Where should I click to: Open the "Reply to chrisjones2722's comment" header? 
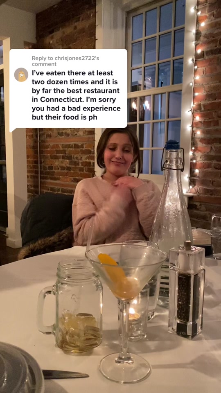(65, 61)
